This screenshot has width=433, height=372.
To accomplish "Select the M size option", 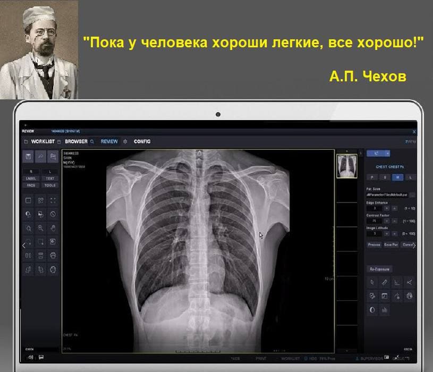I will (x=397, y=177).
